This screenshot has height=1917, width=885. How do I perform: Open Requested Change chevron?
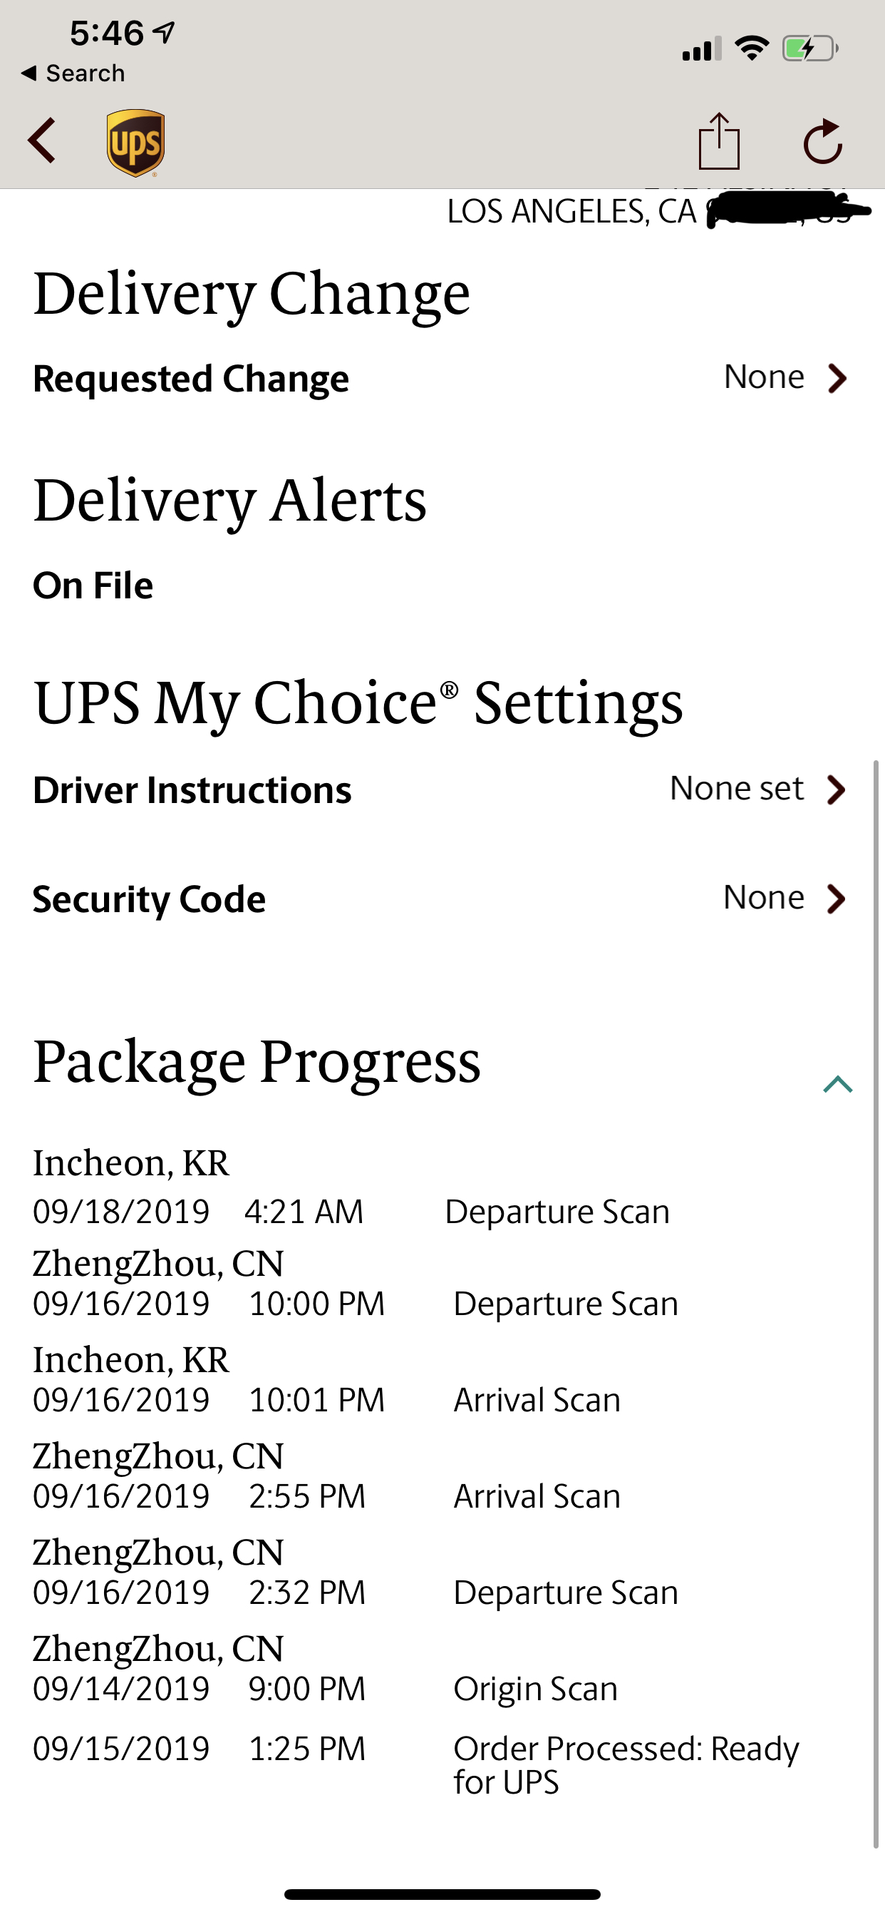pos(837,378)
